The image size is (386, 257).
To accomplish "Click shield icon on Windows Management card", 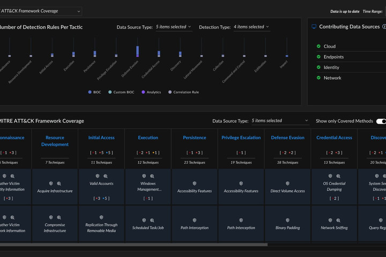I will pos(144,176).
